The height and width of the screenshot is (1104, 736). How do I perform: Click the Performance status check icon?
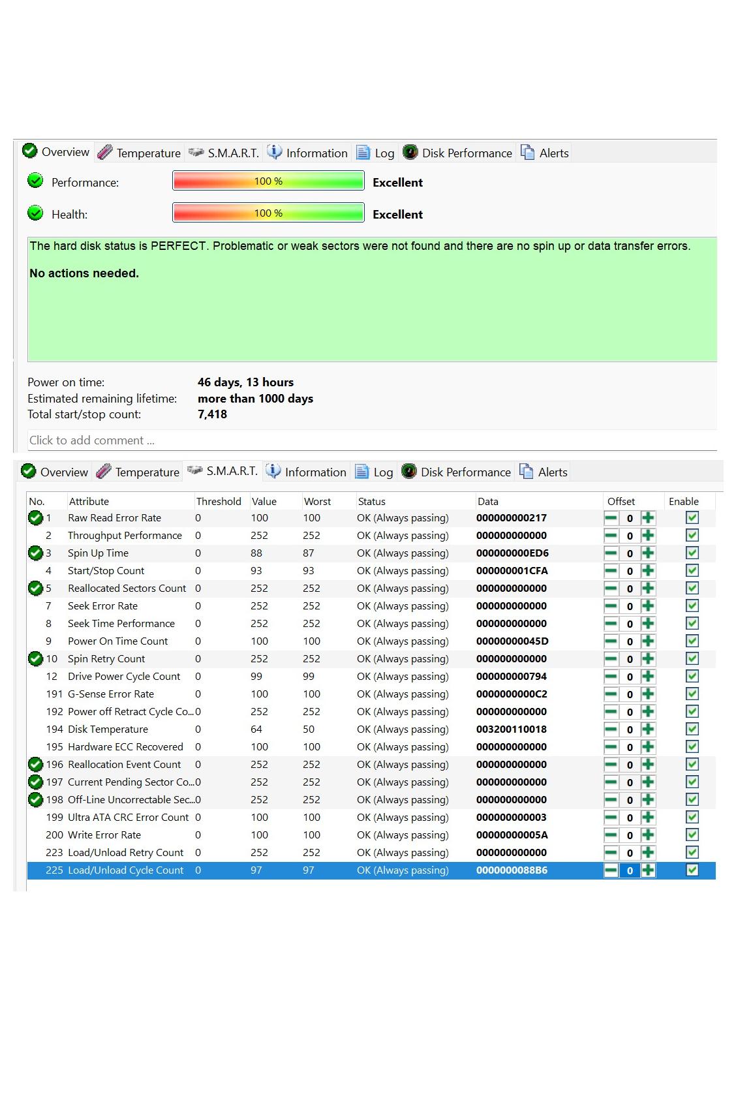(35, 181)
